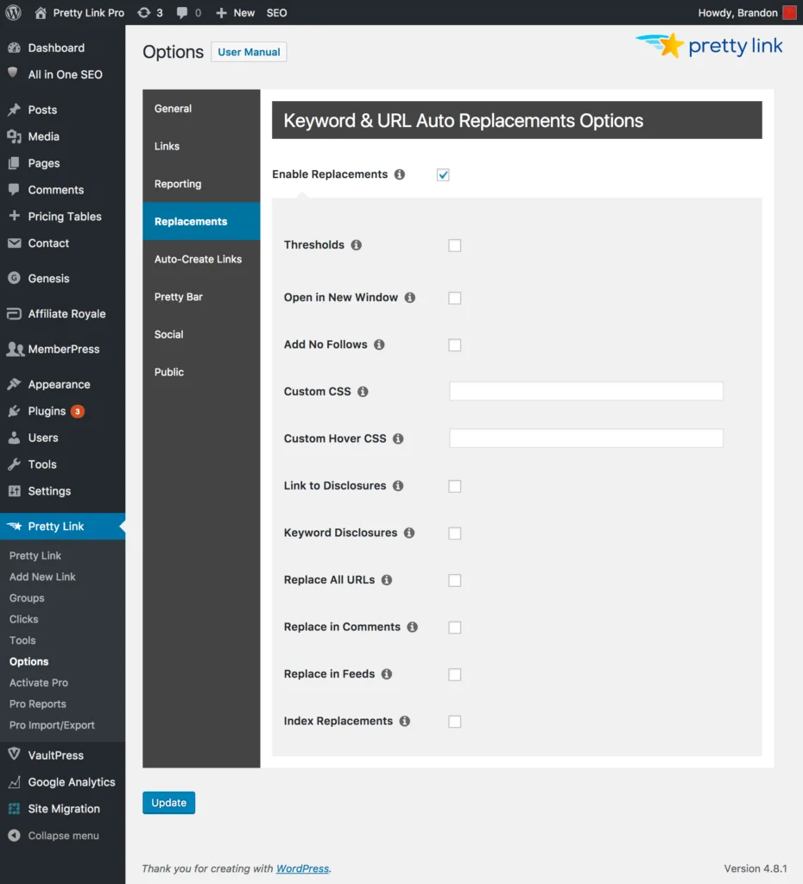Enable the Add No Follows option

[x=455, y=344]
